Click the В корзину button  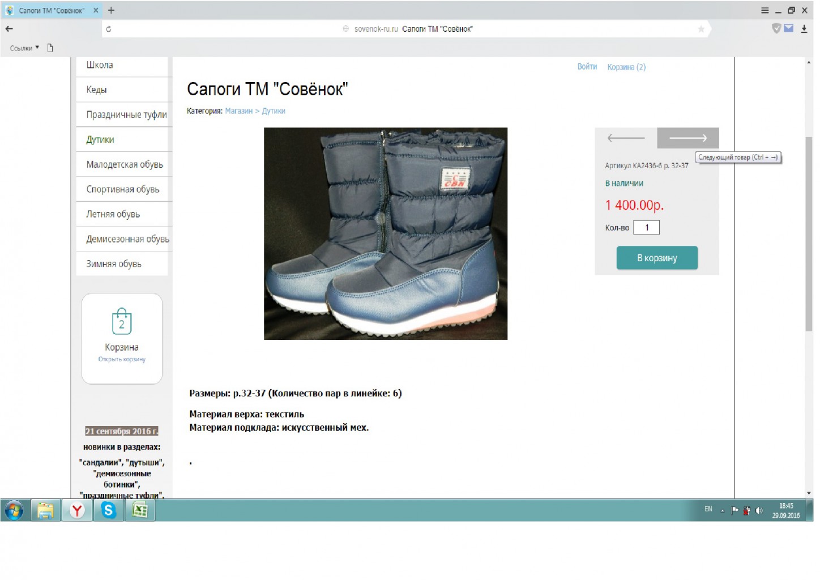tap(657, 258)
